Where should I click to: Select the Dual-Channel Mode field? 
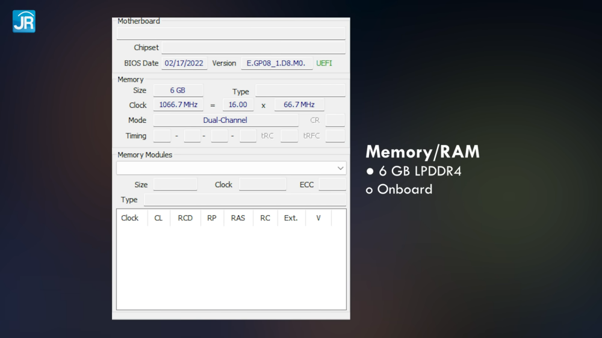click(x=225, y=120)
